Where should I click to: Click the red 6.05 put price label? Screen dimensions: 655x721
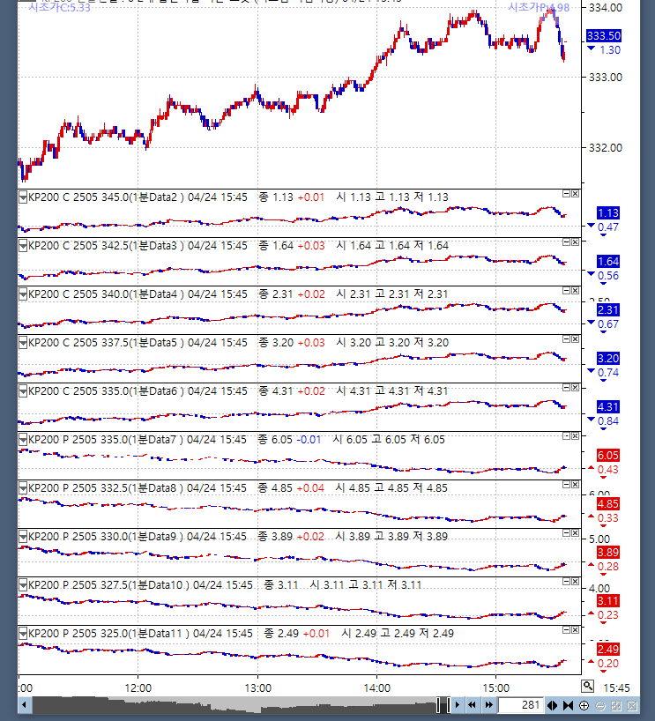608,455
